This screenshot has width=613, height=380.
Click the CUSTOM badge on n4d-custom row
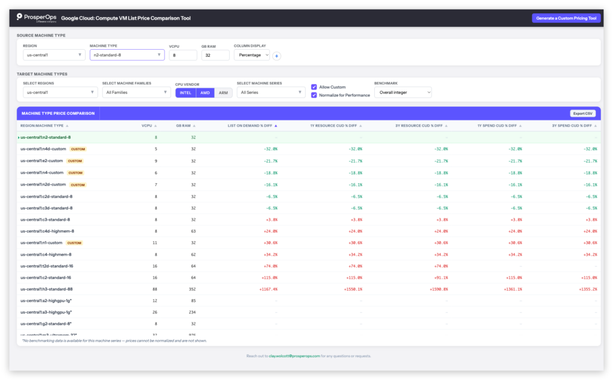tap(78, 150)
